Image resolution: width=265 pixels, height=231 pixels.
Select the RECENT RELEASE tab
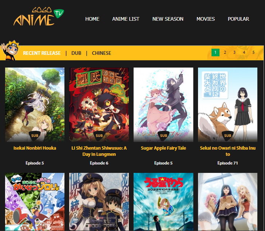42,53
